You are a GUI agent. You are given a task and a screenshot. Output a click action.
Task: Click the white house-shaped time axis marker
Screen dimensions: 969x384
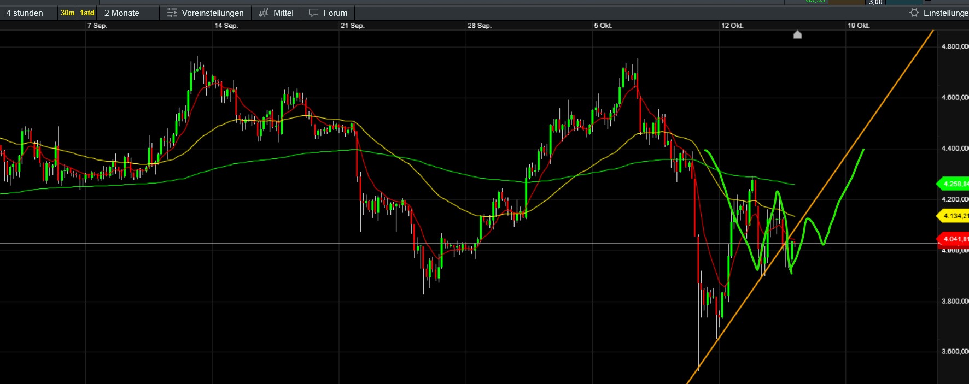(797, 35)
